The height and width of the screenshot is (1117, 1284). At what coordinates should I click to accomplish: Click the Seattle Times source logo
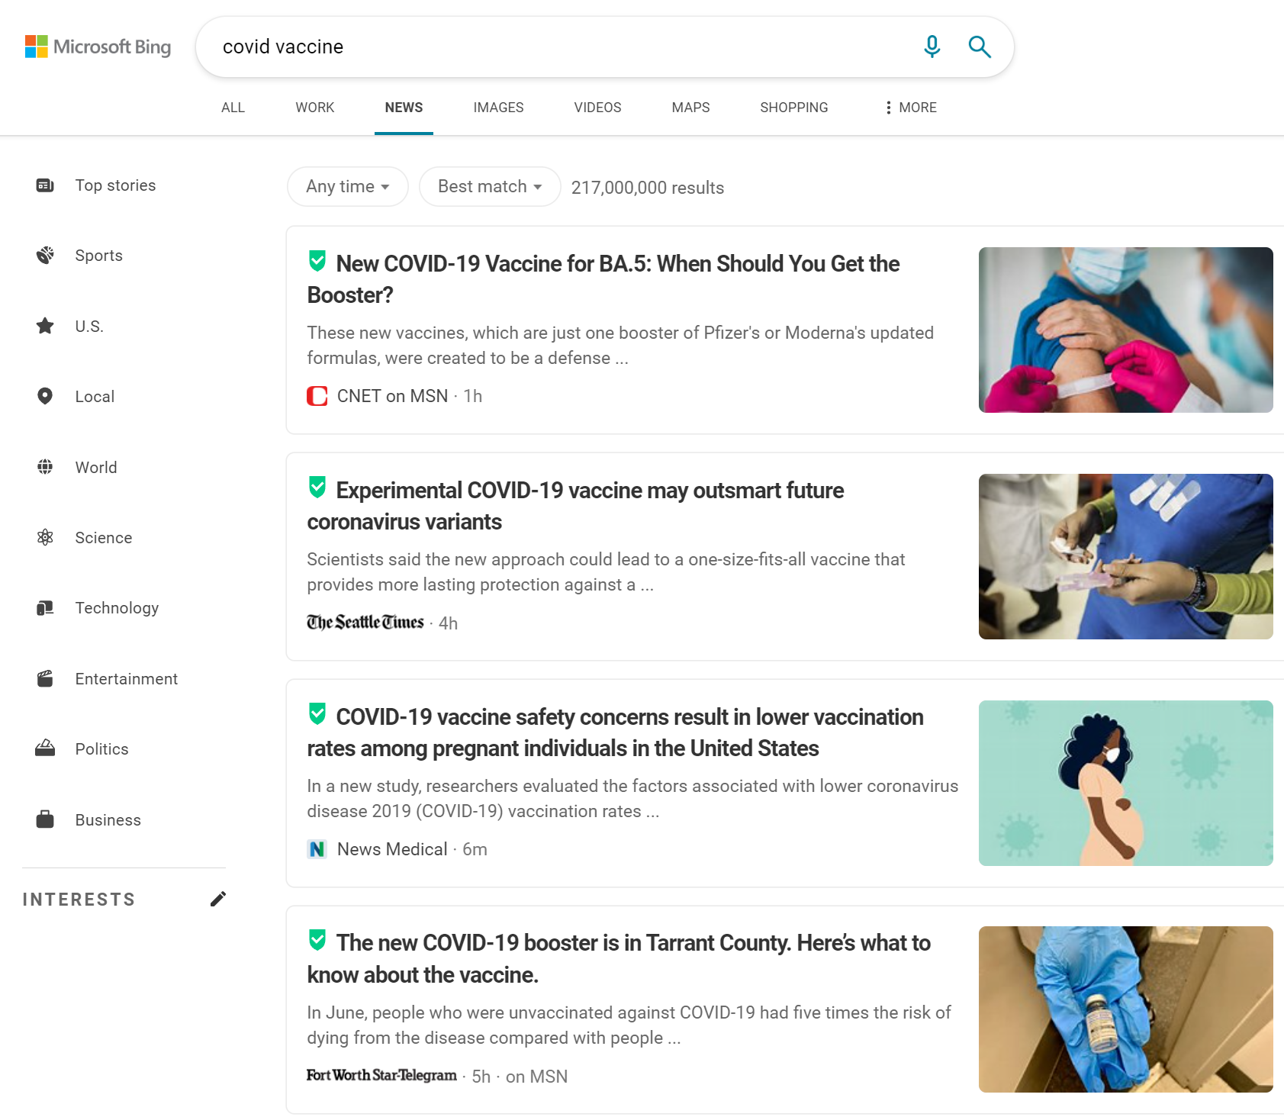pos(365,623)
